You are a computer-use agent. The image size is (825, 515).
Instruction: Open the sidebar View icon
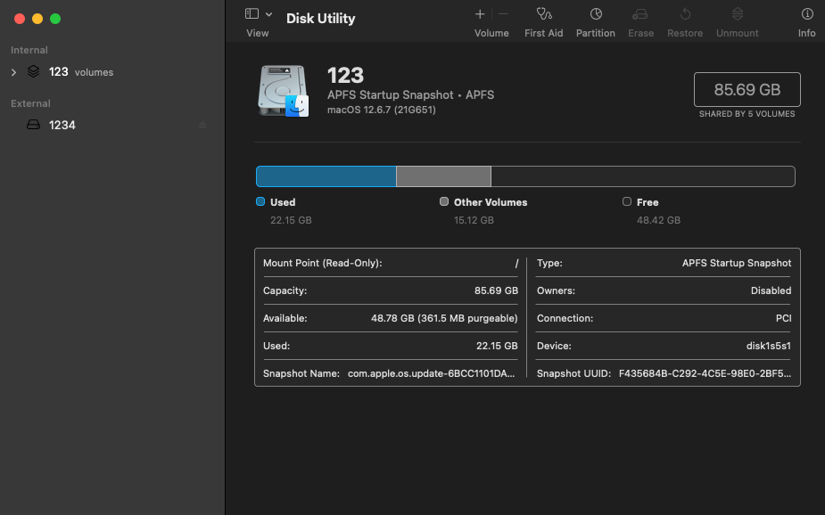[252, 14]
